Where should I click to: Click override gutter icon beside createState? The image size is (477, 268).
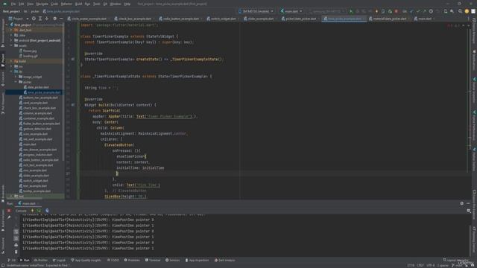pos(73,60)
